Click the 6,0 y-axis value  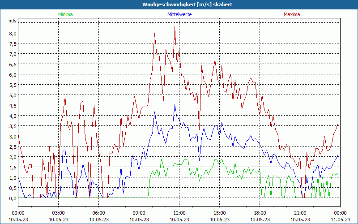coord(13,74)
